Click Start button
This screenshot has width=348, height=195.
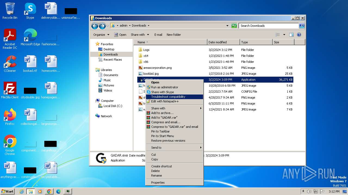[x=8, y=191]
